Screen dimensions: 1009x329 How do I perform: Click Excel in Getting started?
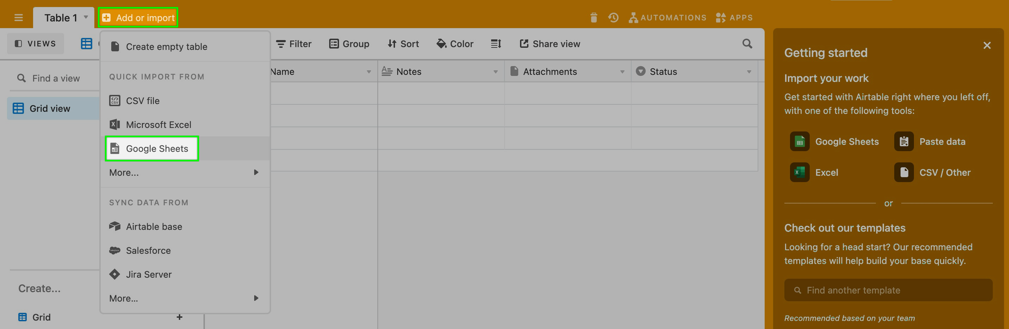[814, 173]
